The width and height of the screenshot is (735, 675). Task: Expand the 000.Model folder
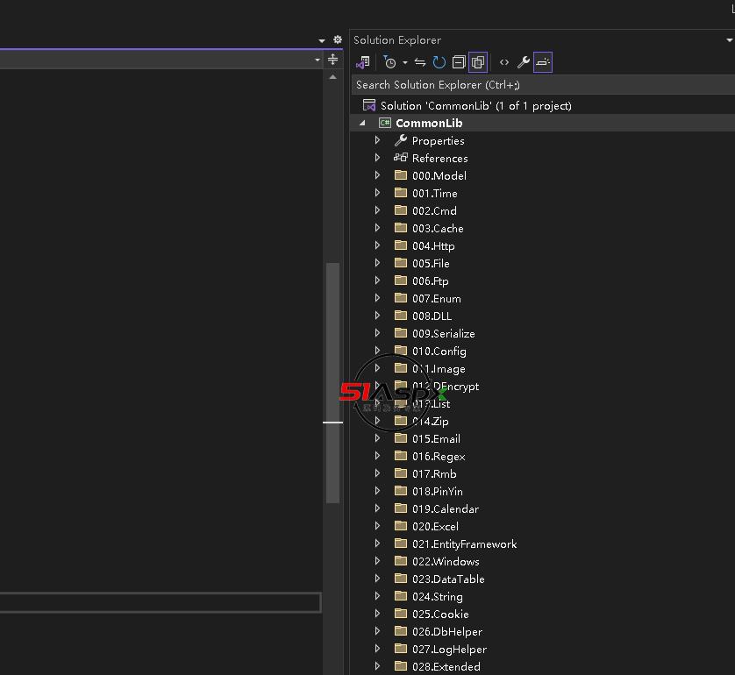[x=378, y=175]
